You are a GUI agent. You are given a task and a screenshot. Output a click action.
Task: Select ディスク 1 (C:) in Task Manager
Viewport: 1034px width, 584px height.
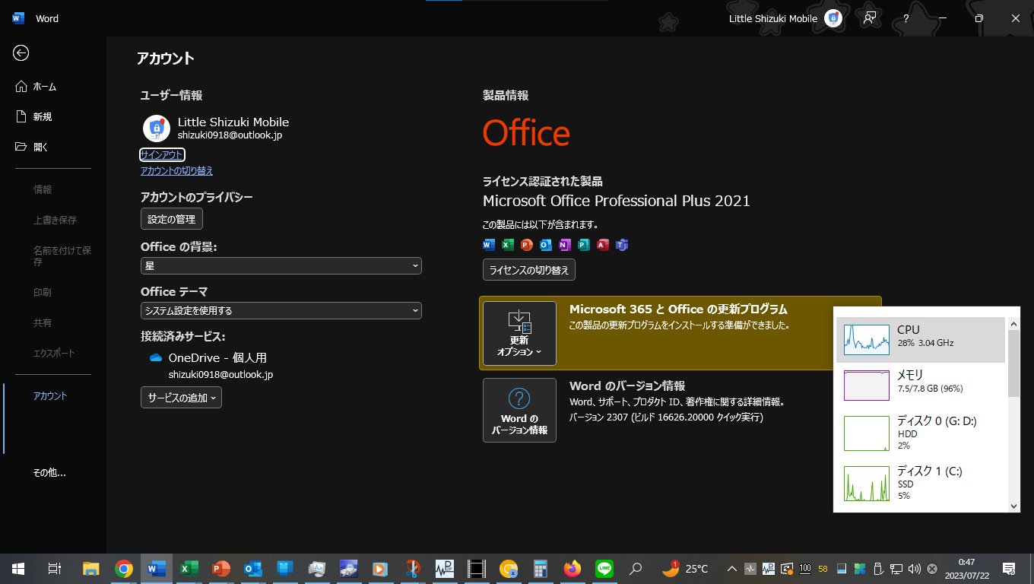(x=921, y=483)
